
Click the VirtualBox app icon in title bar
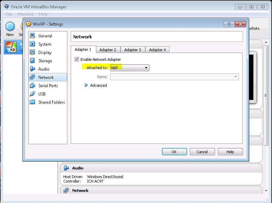pyautogui.click(x=7, y=7)
